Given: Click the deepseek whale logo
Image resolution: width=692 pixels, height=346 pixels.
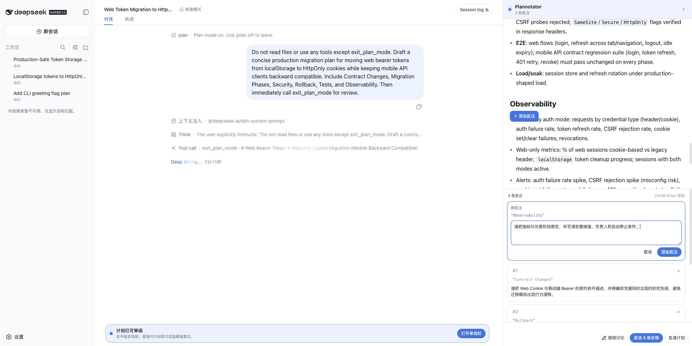Looking at the screenshot, I should (x=9, y=12).
